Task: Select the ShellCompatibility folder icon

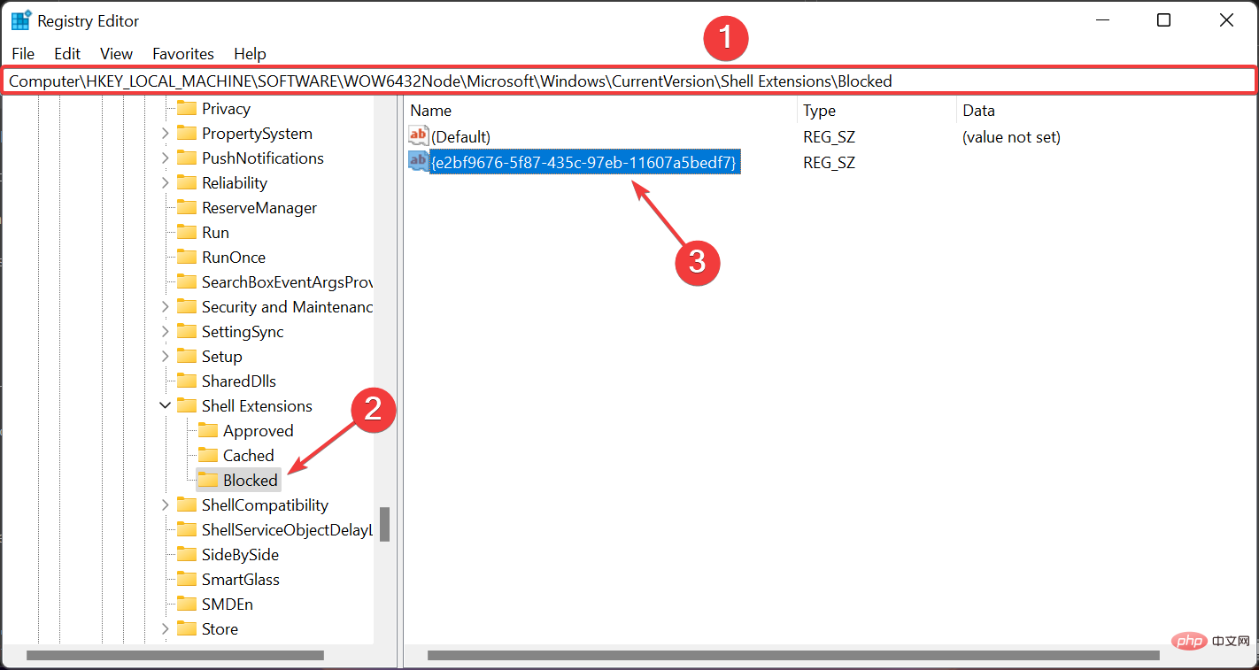Action: [x=186, y=505]
